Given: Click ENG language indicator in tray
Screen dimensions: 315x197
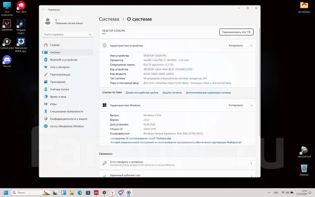Looking at the screenshot, I should (x=276, y=193).
